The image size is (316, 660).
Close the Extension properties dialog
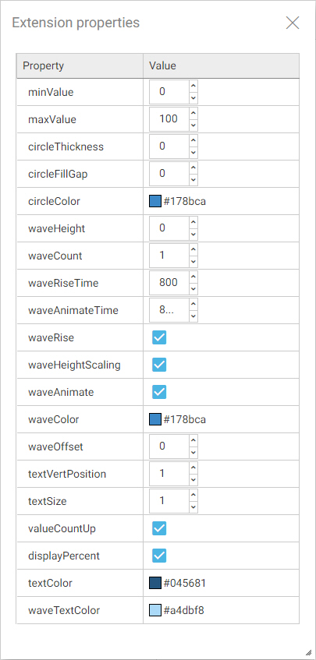[x=293, y=23]
